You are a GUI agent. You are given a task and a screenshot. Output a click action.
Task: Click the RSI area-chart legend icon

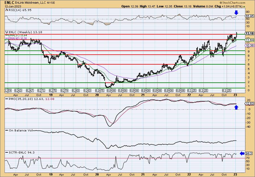point(7,10)
